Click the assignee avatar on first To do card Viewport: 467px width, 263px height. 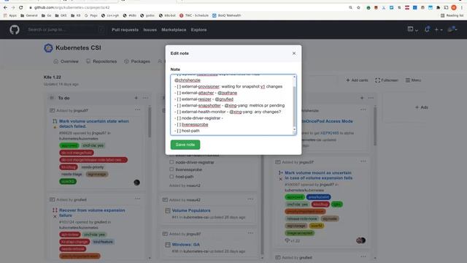[x=136, y=183]
